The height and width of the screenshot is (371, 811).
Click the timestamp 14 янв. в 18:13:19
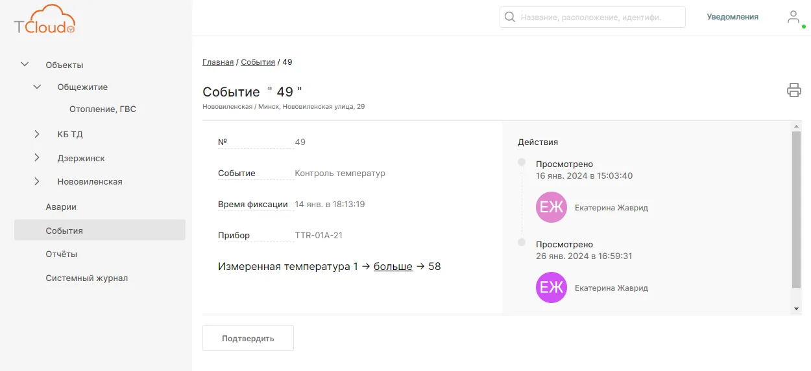(330, 205)
